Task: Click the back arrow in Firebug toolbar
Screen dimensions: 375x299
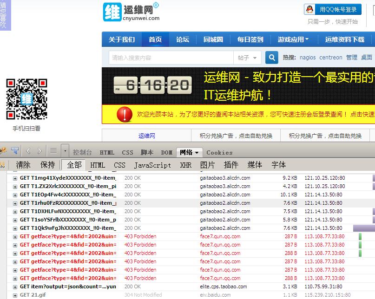Action: [x=28, y=151]
